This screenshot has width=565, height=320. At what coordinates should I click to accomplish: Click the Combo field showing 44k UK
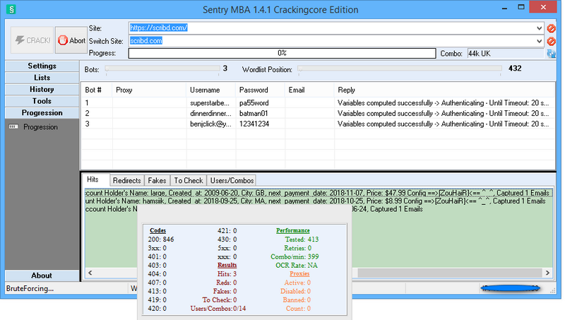tap(506, 54)
